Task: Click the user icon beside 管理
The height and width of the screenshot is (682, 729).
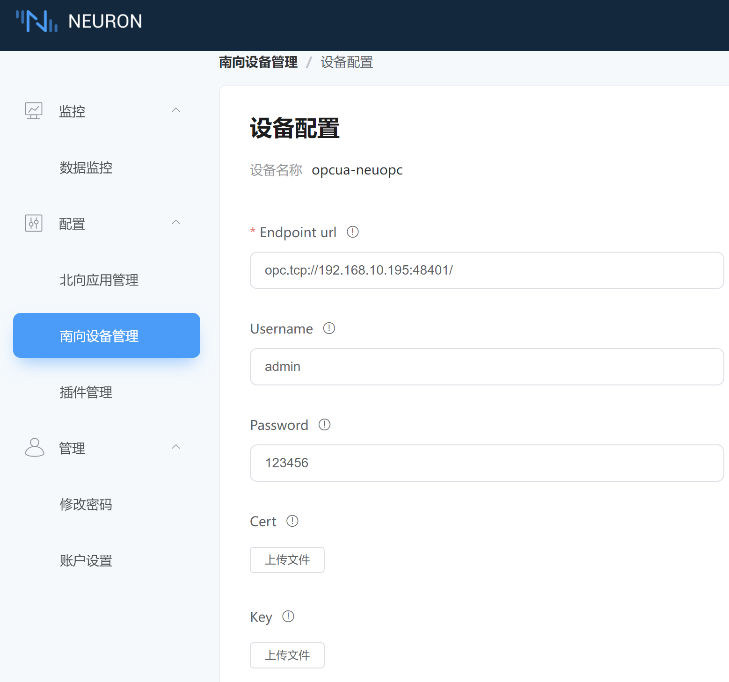Action: point(33,448)
